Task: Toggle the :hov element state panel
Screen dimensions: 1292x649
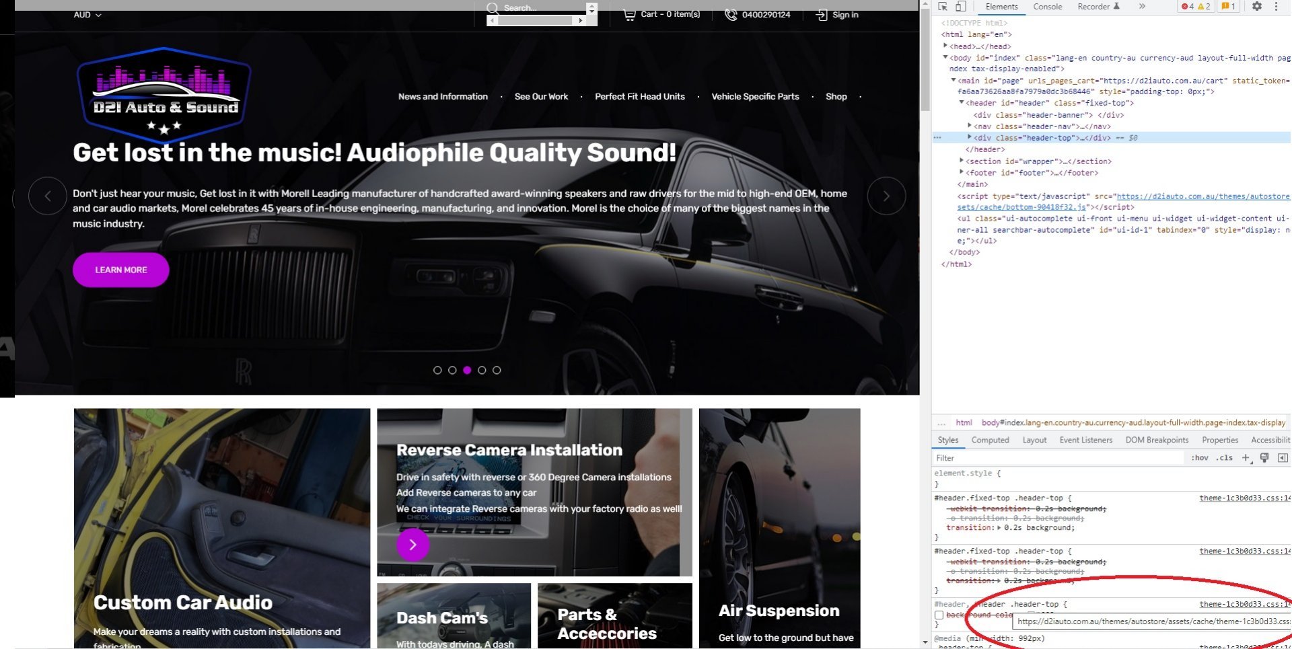Action: (1200, 458)
